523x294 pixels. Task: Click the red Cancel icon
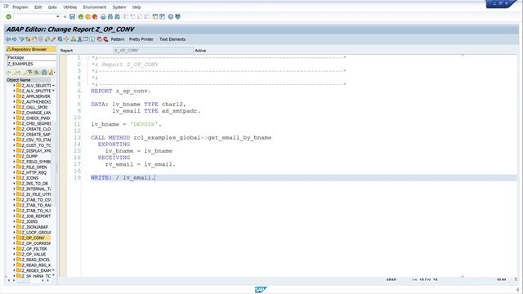[95, 16]
